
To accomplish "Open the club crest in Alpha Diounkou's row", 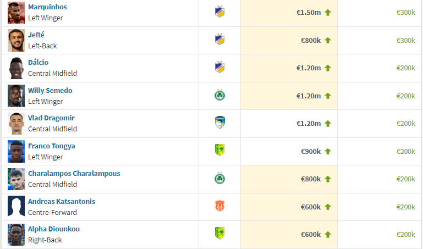I will point(219,234).
